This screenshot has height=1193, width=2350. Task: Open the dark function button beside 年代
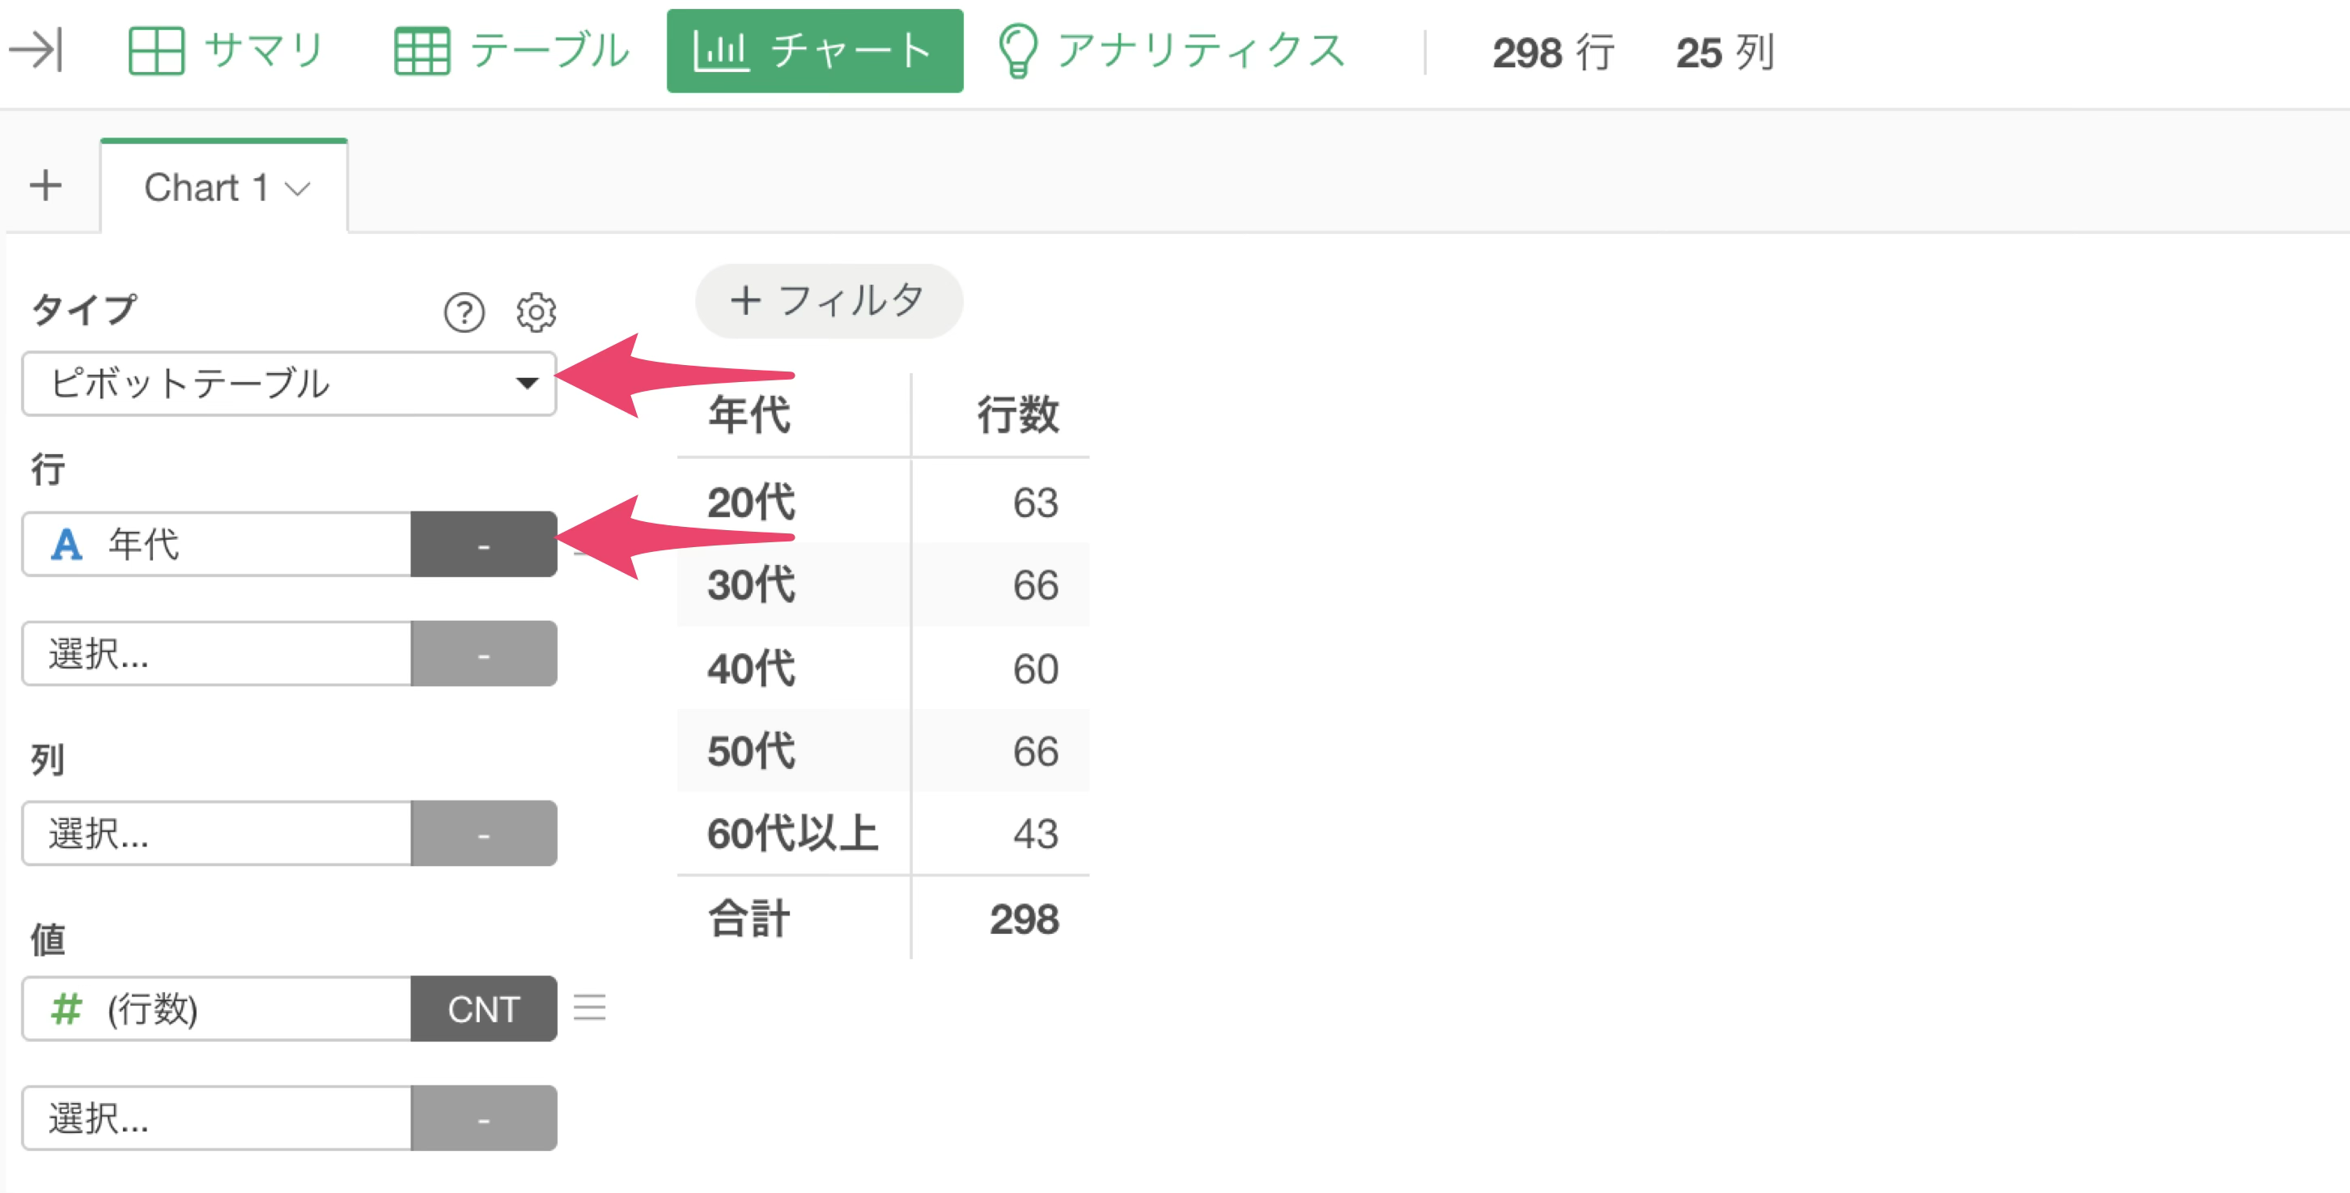(483, 545)
